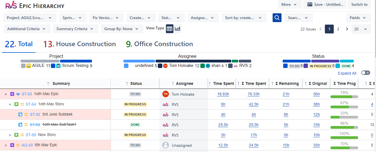Toggle the Expand All switch
Viewport: 376px width, 152px height.
tap(365, 73)
